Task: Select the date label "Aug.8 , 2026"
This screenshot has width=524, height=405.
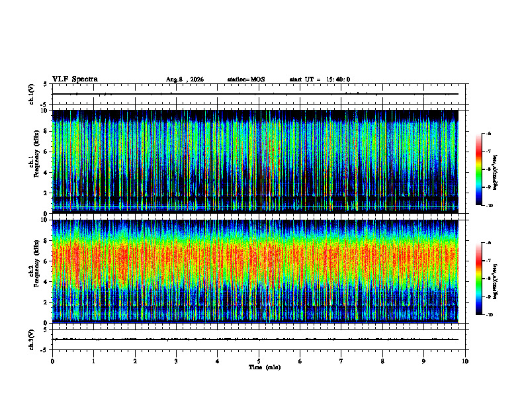Action: [x=185, y=79]
